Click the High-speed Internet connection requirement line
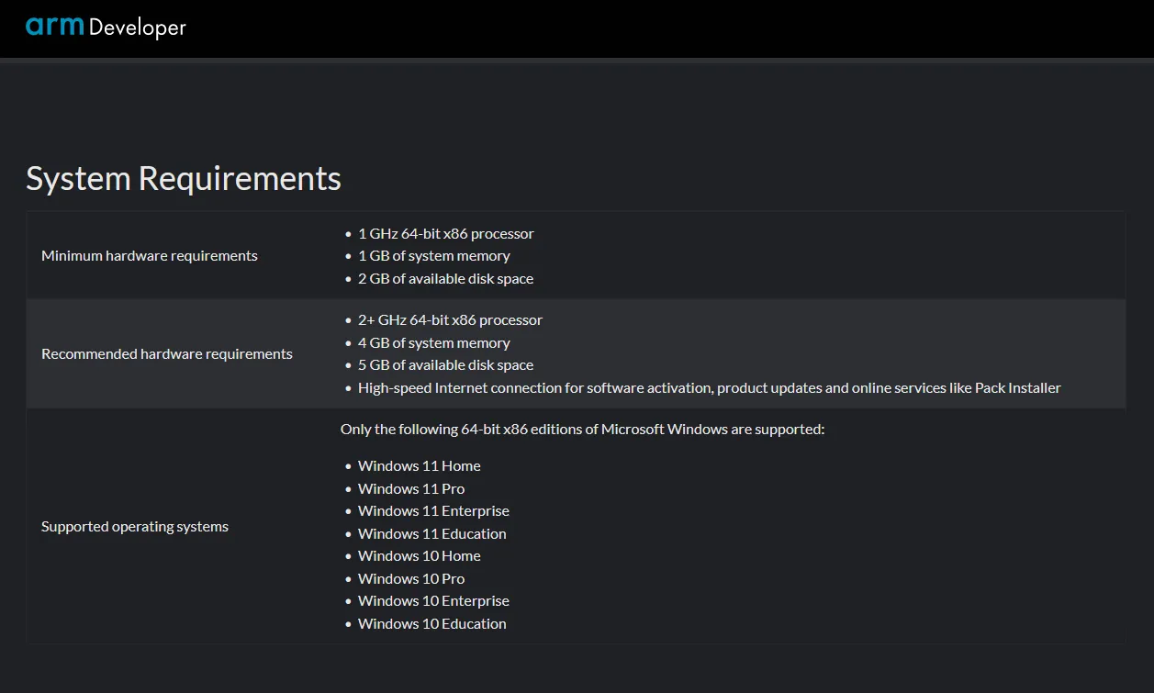The image size is (1154, 693). (709, 388)
